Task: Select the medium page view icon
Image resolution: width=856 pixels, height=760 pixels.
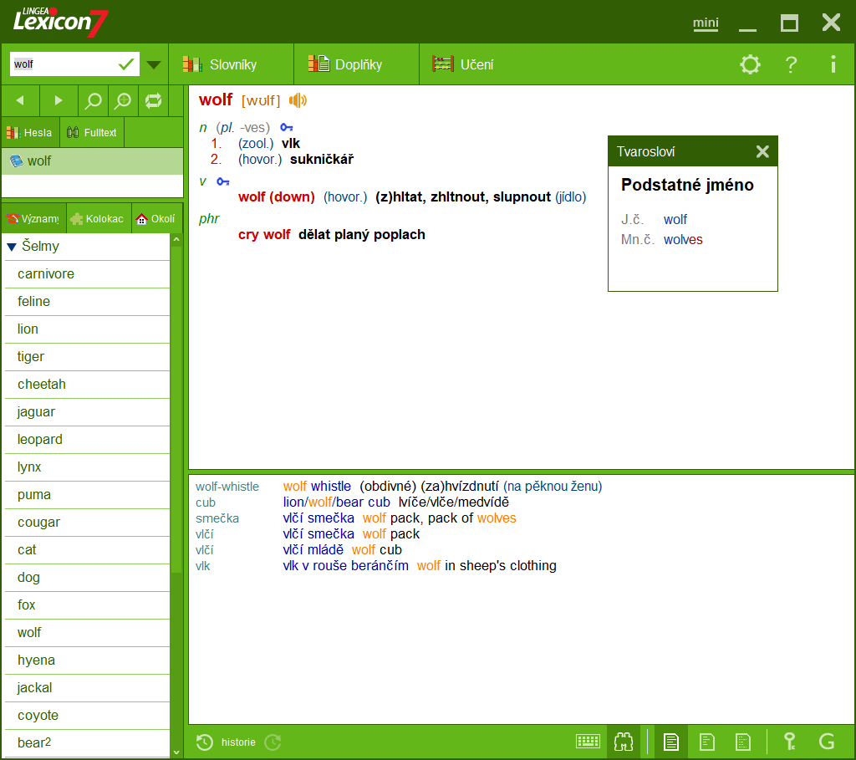Action: tap(707, 742)
